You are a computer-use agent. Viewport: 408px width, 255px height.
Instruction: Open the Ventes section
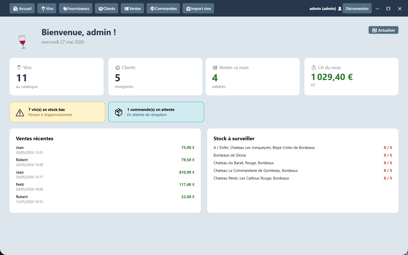click(132, 8)
